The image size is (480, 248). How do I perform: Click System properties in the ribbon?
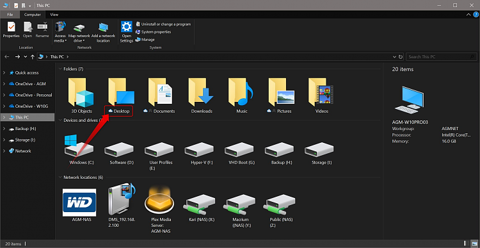tap(154, 32)
